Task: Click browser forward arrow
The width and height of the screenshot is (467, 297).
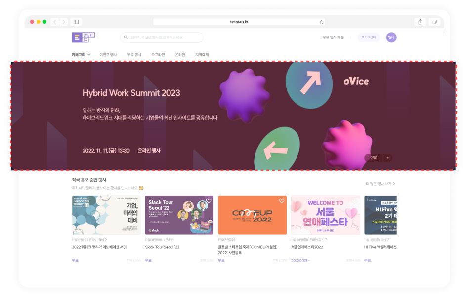Action: pyautogui.click(x=63, y=22)
